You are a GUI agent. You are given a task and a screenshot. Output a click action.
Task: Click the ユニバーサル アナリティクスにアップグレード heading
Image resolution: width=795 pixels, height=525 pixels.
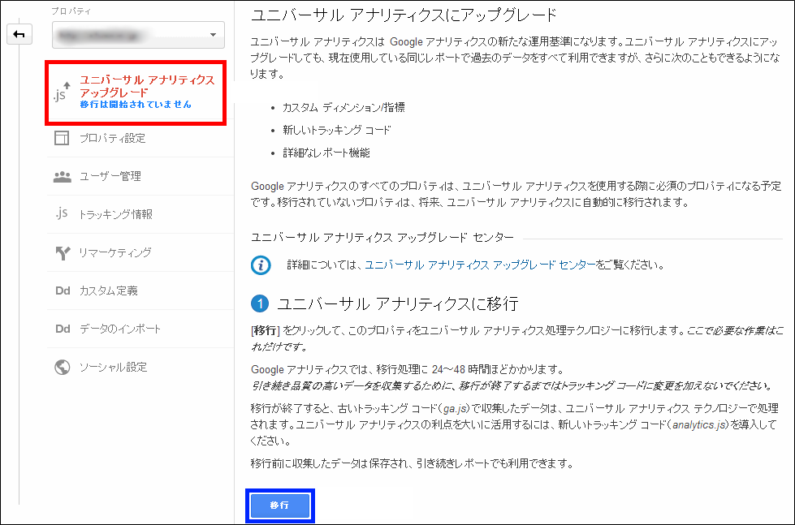click(404, 14)
